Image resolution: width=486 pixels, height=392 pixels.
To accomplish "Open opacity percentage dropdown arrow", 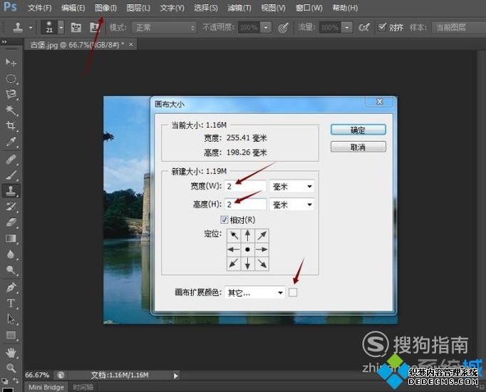I will [266, 28].
